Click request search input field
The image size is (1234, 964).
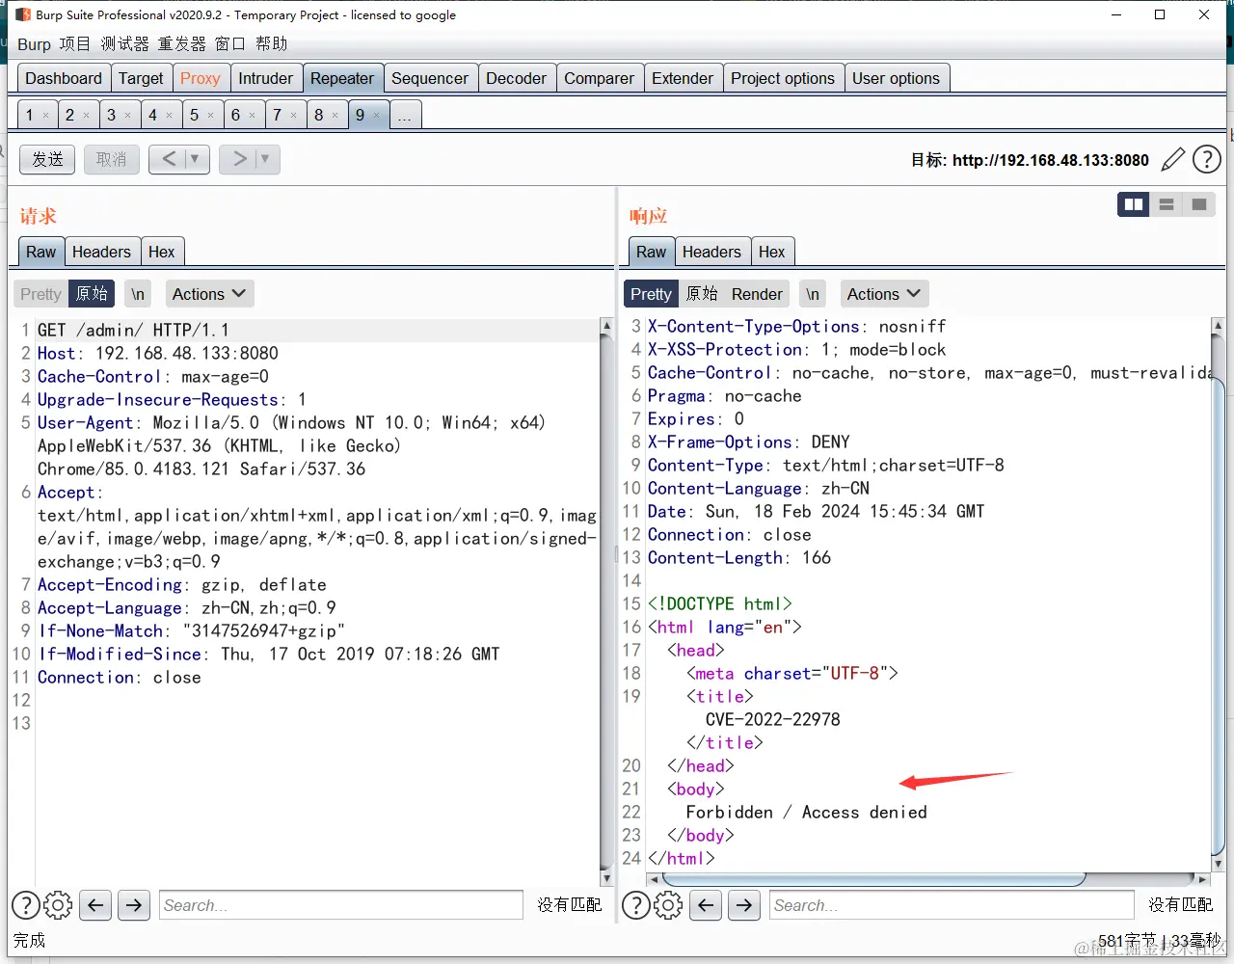click(x=341, y=905)
